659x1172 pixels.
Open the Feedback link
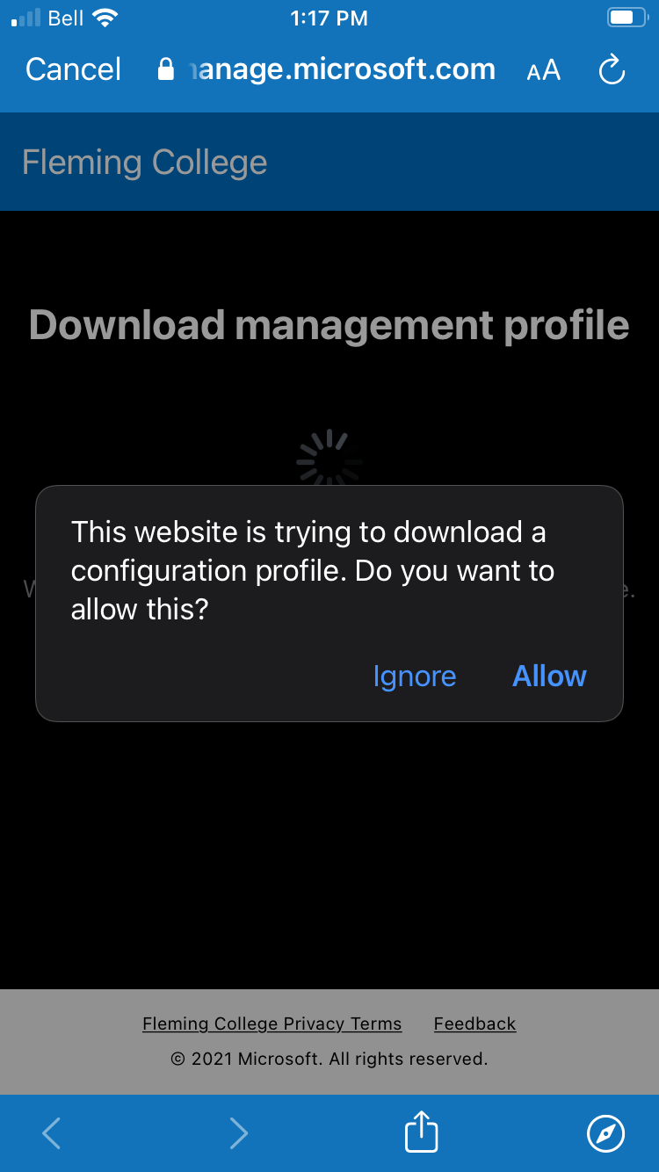tap(474, 1024)
